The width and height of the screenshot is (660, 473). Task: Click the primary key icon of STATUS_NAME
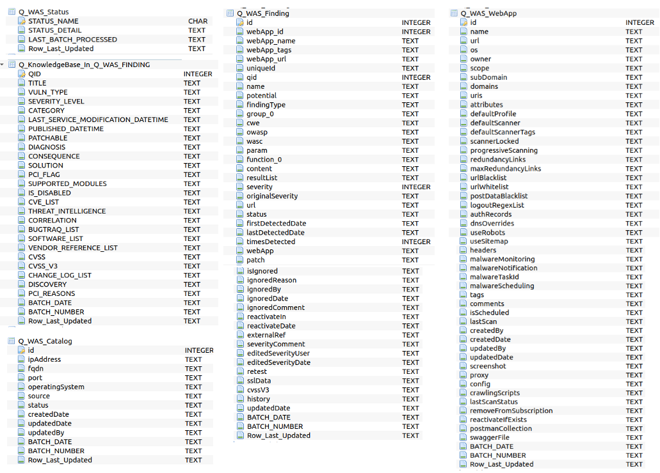pos(22,21)
